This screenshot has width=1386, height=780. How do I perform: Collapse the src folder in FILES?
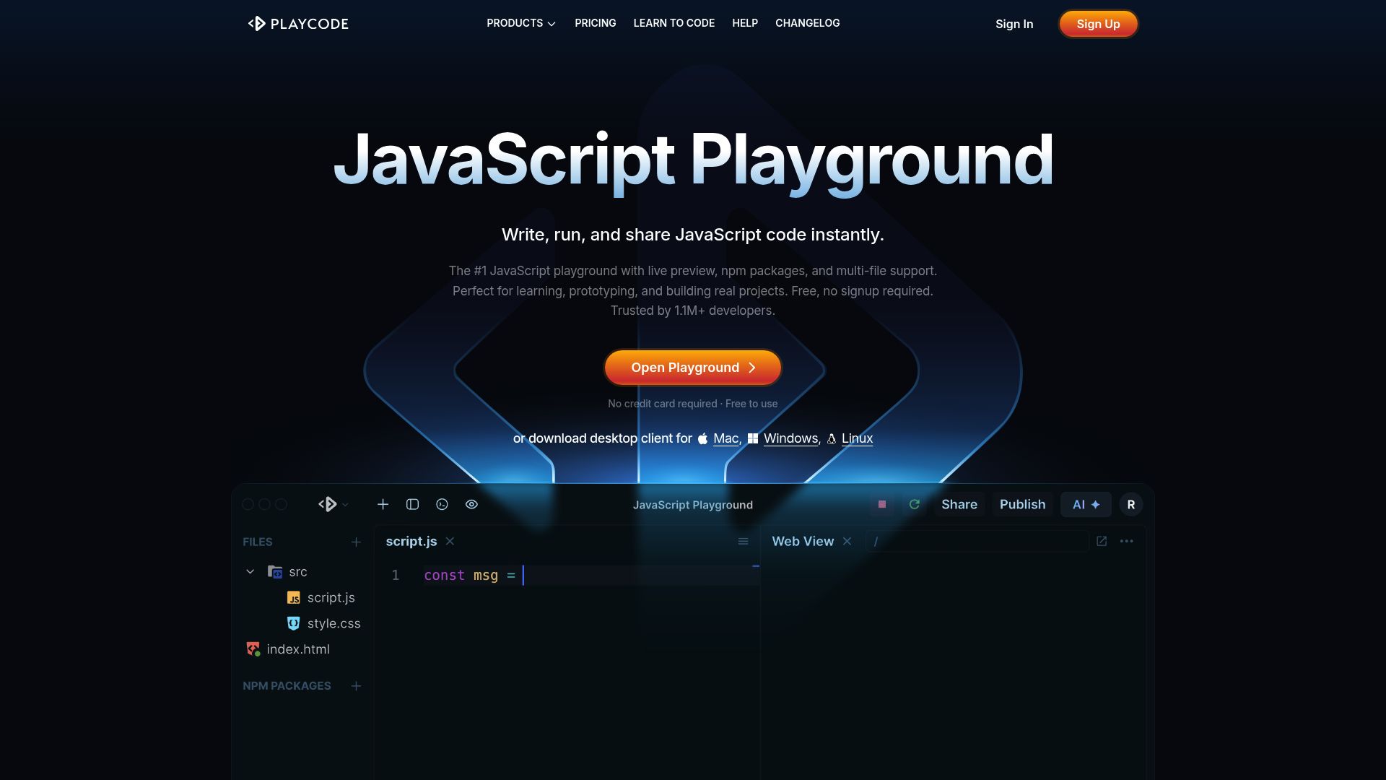pos(250,571)
